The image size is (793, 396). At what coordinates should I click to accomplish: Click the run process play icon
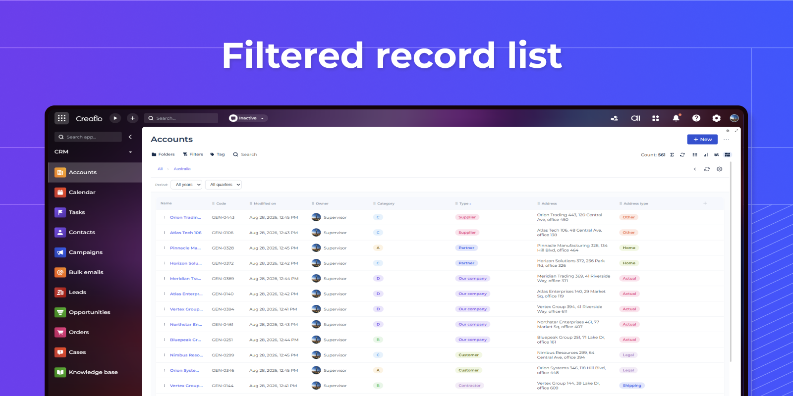coord(115,118)
